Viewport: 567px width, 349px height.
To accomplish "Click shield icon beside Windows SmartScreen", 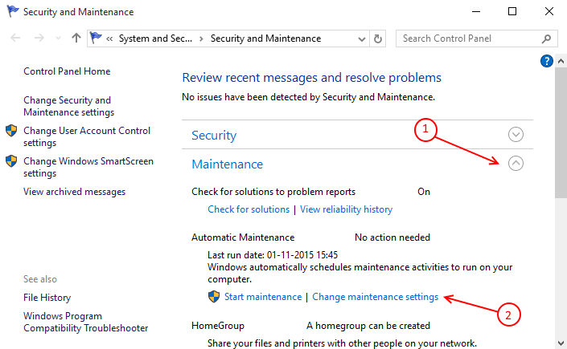I will coord(11,161).
